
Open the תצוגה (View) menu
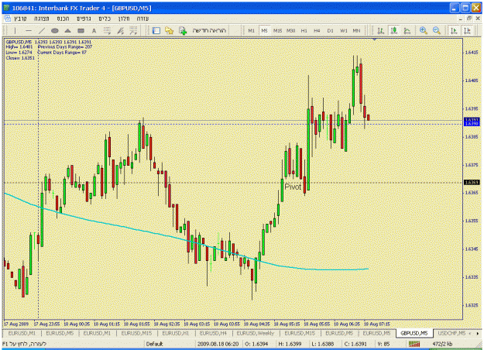coord(42,19)
